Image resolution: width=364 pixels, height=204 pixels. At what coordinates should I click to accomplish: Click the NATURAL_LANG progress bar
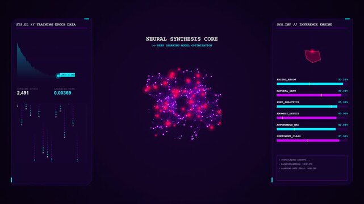tap(312, 95)
